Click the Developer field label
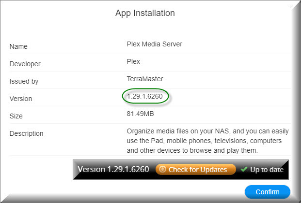 [x=25, y=64]
